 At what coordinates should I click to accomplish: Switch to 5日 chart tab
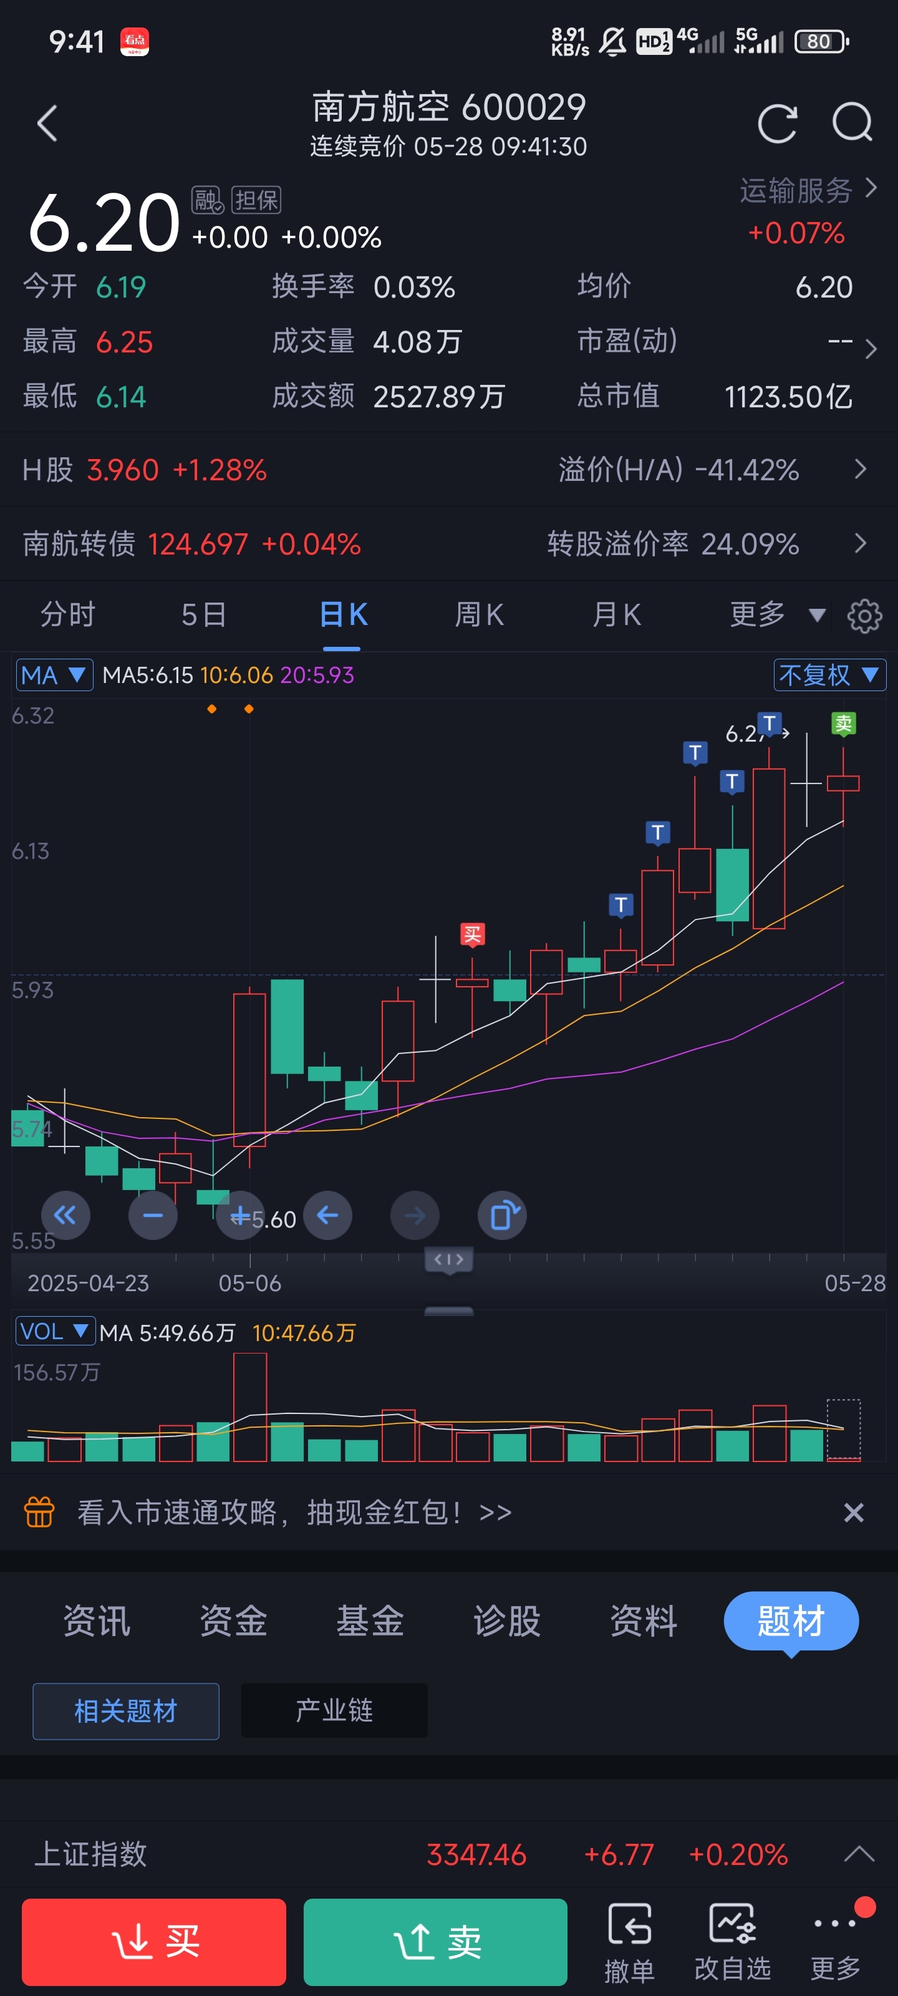pyautogui.click(x=204, y=615)
